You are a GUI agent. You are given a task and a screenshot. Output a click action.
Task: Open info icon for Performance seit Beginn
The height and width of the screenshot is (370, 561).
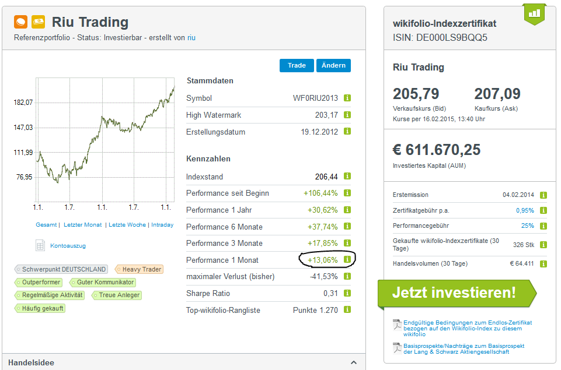click(347, 193)
